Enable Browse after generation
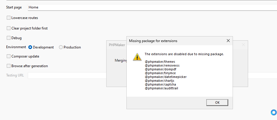Viewport: 277px width, 120px height. tap(9, 66)
